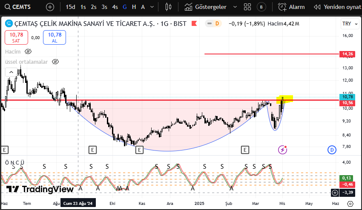Click the 14,26 red price label
This screenshot has height=210, width=362.
pyautogui.click(x=347, y=54)
